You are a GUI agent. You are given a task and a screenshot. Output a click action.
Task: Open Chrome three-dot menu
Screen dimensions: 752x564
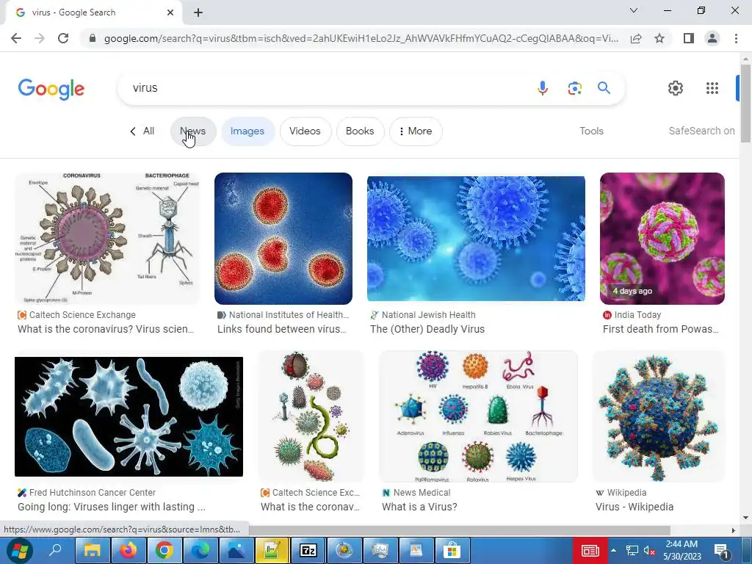(736, 38)
